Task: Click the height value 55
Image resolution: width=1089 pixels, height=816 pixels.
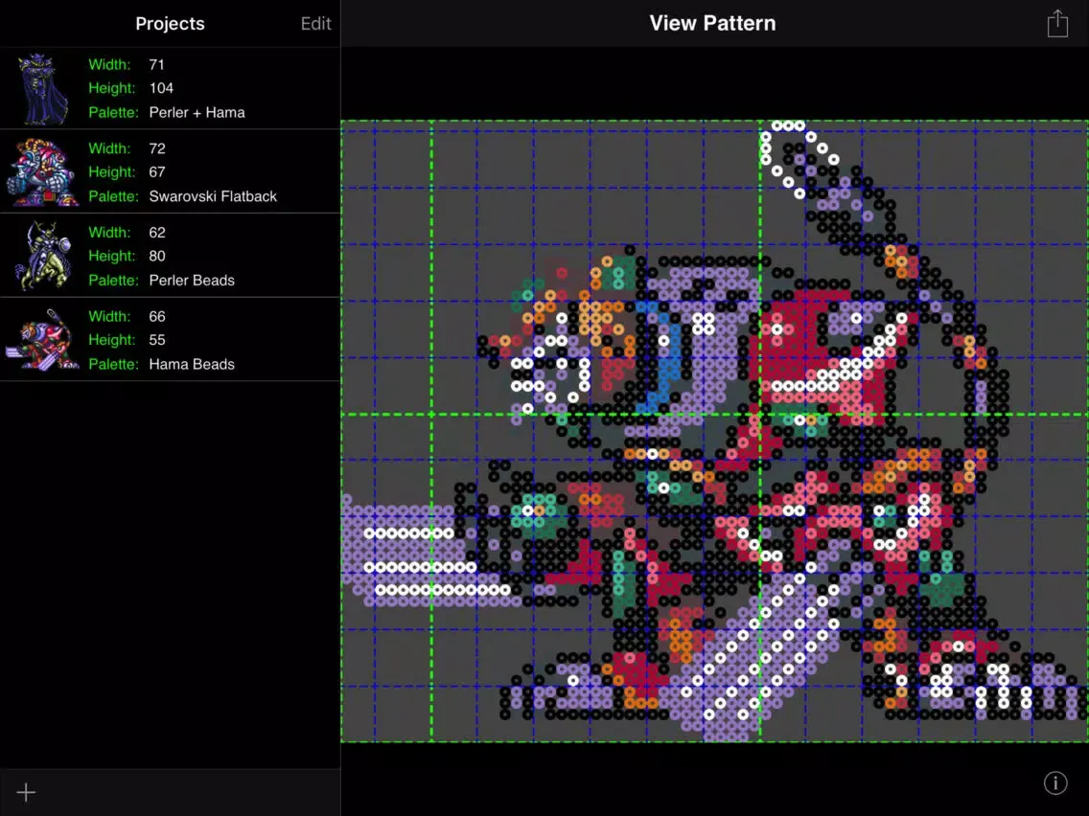Action: [x=157, y=340]
